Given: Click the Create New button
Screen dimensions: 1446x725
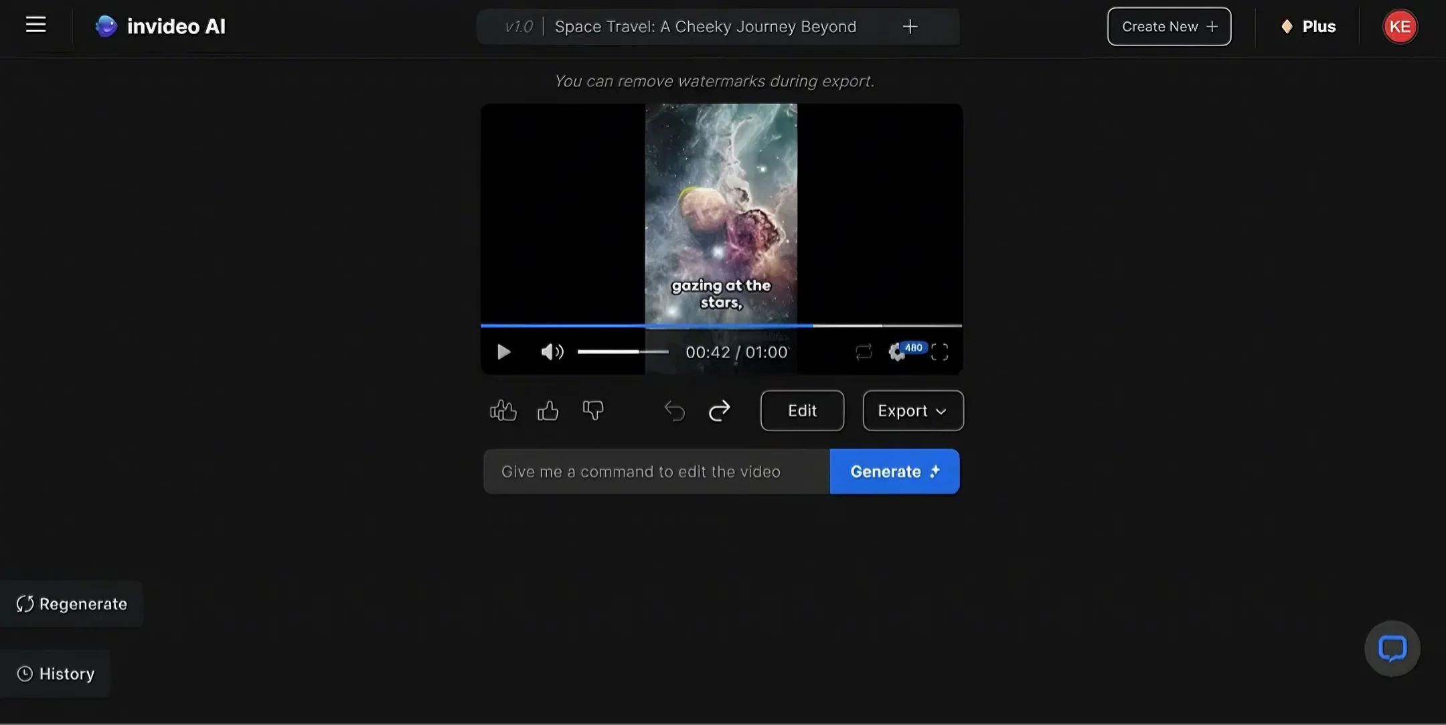Looking at the screenshot, I should 1169,26.
